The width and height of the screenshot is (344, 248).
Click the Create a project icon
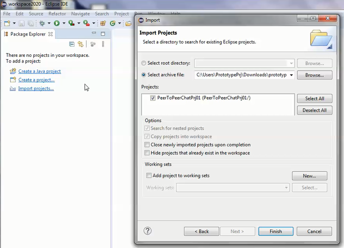tap(13, 79)
